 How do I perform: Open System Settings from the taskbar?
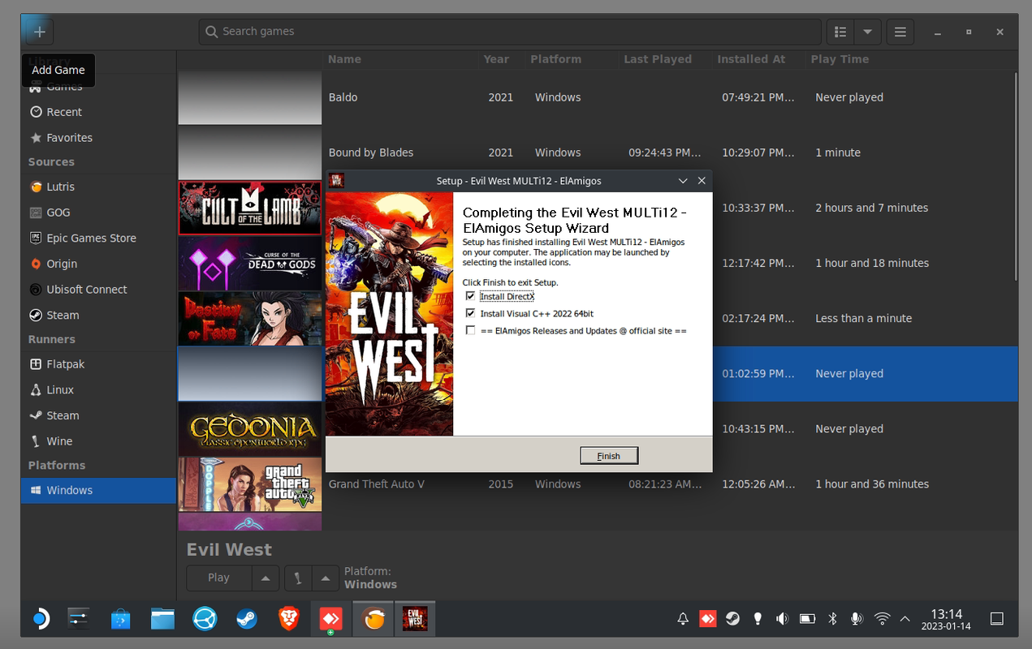79,620
